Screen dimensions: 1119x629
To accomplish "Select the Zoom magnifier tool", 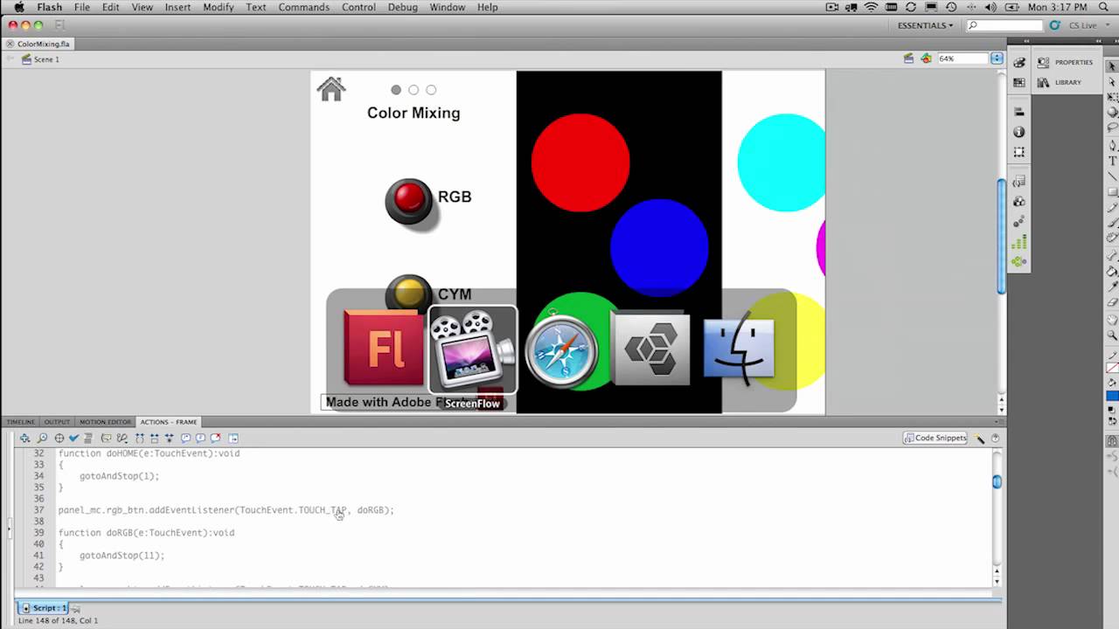I will point(1112,335).
